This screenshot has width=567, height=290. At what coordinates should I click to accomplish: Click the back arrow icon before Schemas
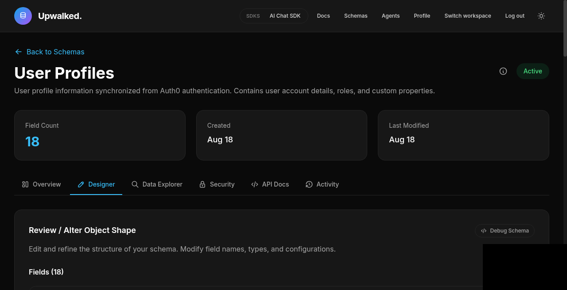pos(18,52)
